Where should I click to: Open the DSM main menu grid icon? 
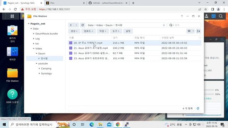[x=12, y=16]
